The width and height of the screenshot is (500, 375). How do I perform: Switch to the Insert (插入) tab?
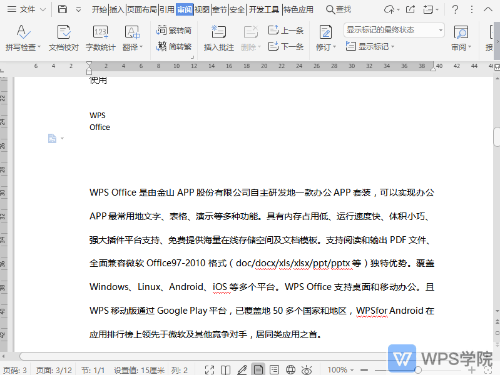[116, 9]
